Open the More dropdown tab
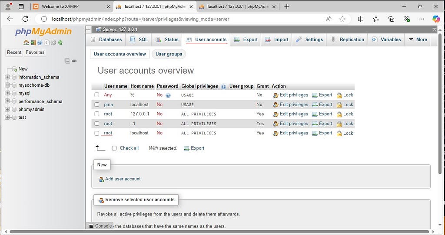Viewport: 445px width, 235px height. (418, 39)
